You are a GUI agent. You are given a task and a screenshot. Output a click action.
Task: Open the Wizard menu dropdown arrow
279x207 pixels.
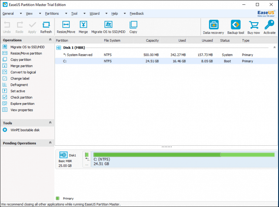[x=106, y=13]
